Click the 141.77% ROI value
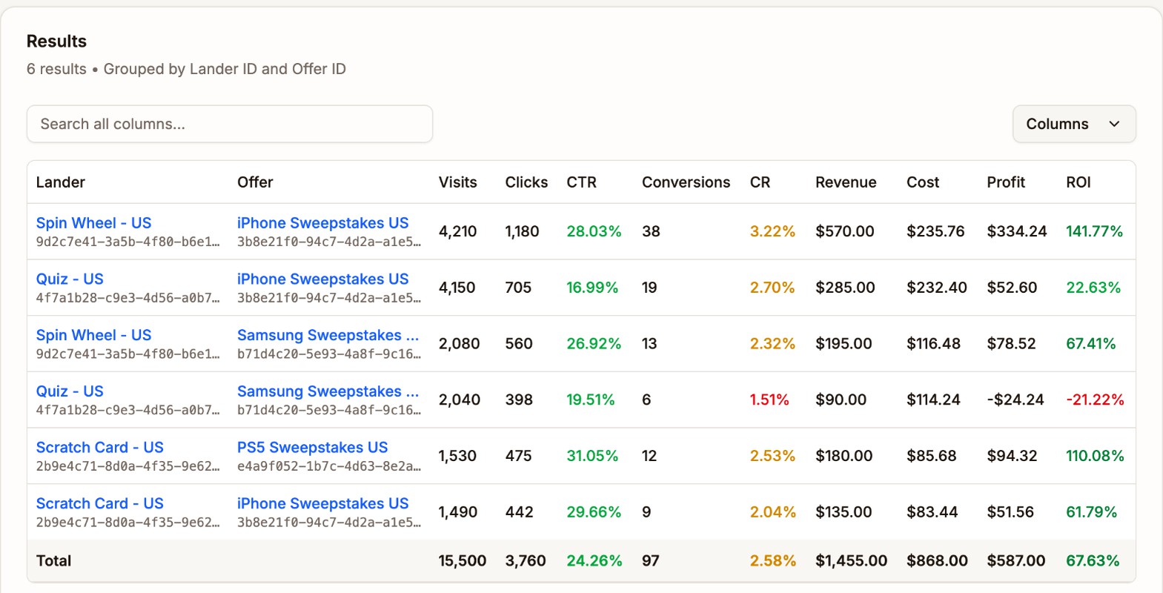This screenshot has width=1163, height=593. pos(1094,231)
